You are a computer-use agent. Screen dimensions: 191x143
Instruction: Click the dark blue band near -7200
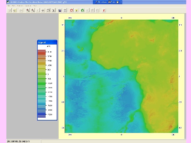pos(42,115)
